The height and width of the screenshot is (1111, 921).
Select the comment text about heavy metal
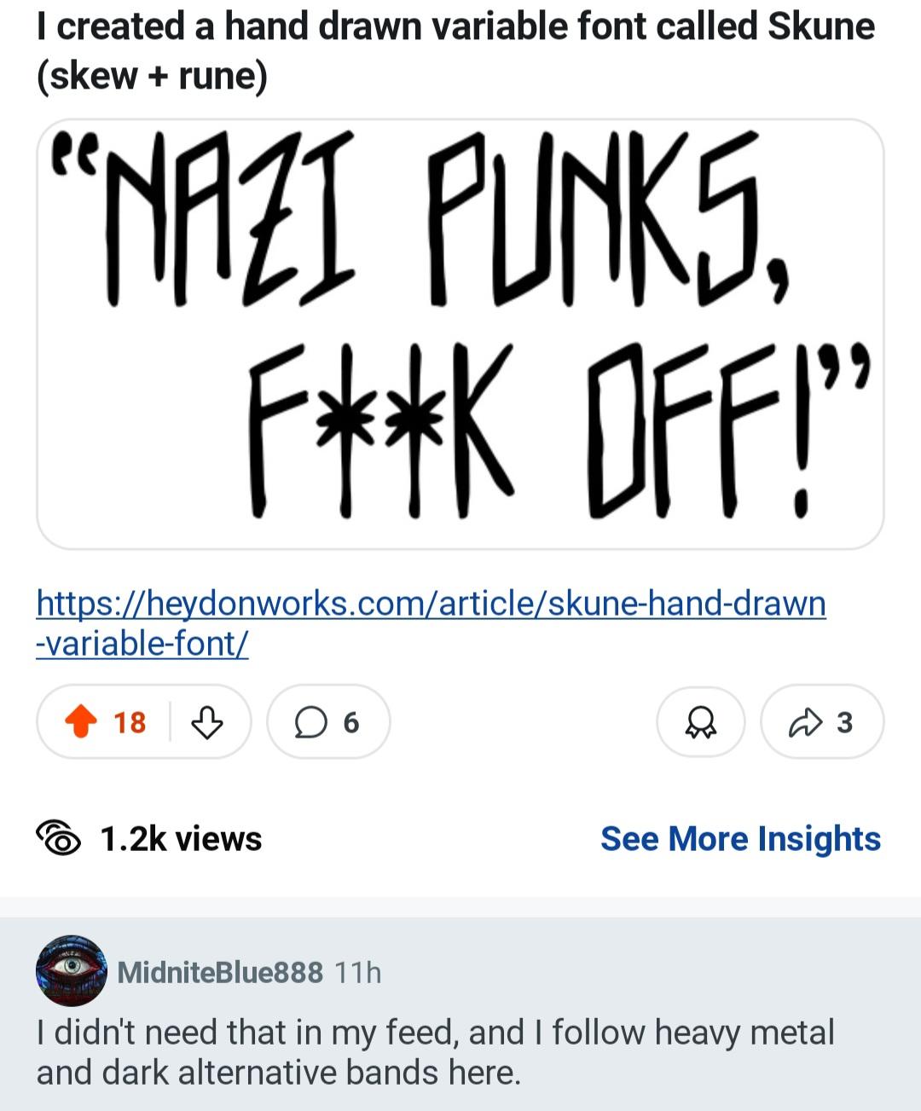(435, 1052)
